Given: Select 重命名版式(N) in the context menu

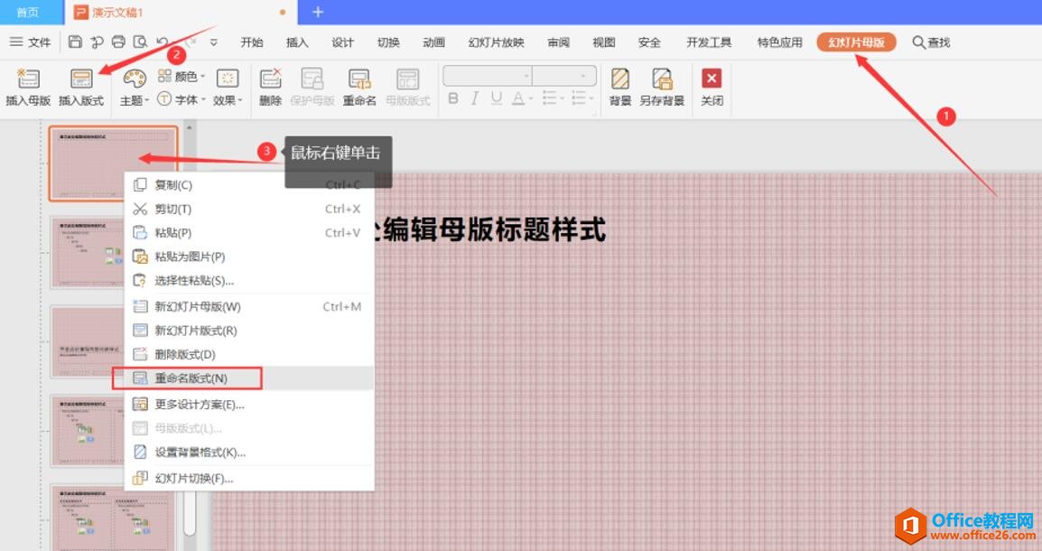Looking at the screenshot, I should point(191,378).
